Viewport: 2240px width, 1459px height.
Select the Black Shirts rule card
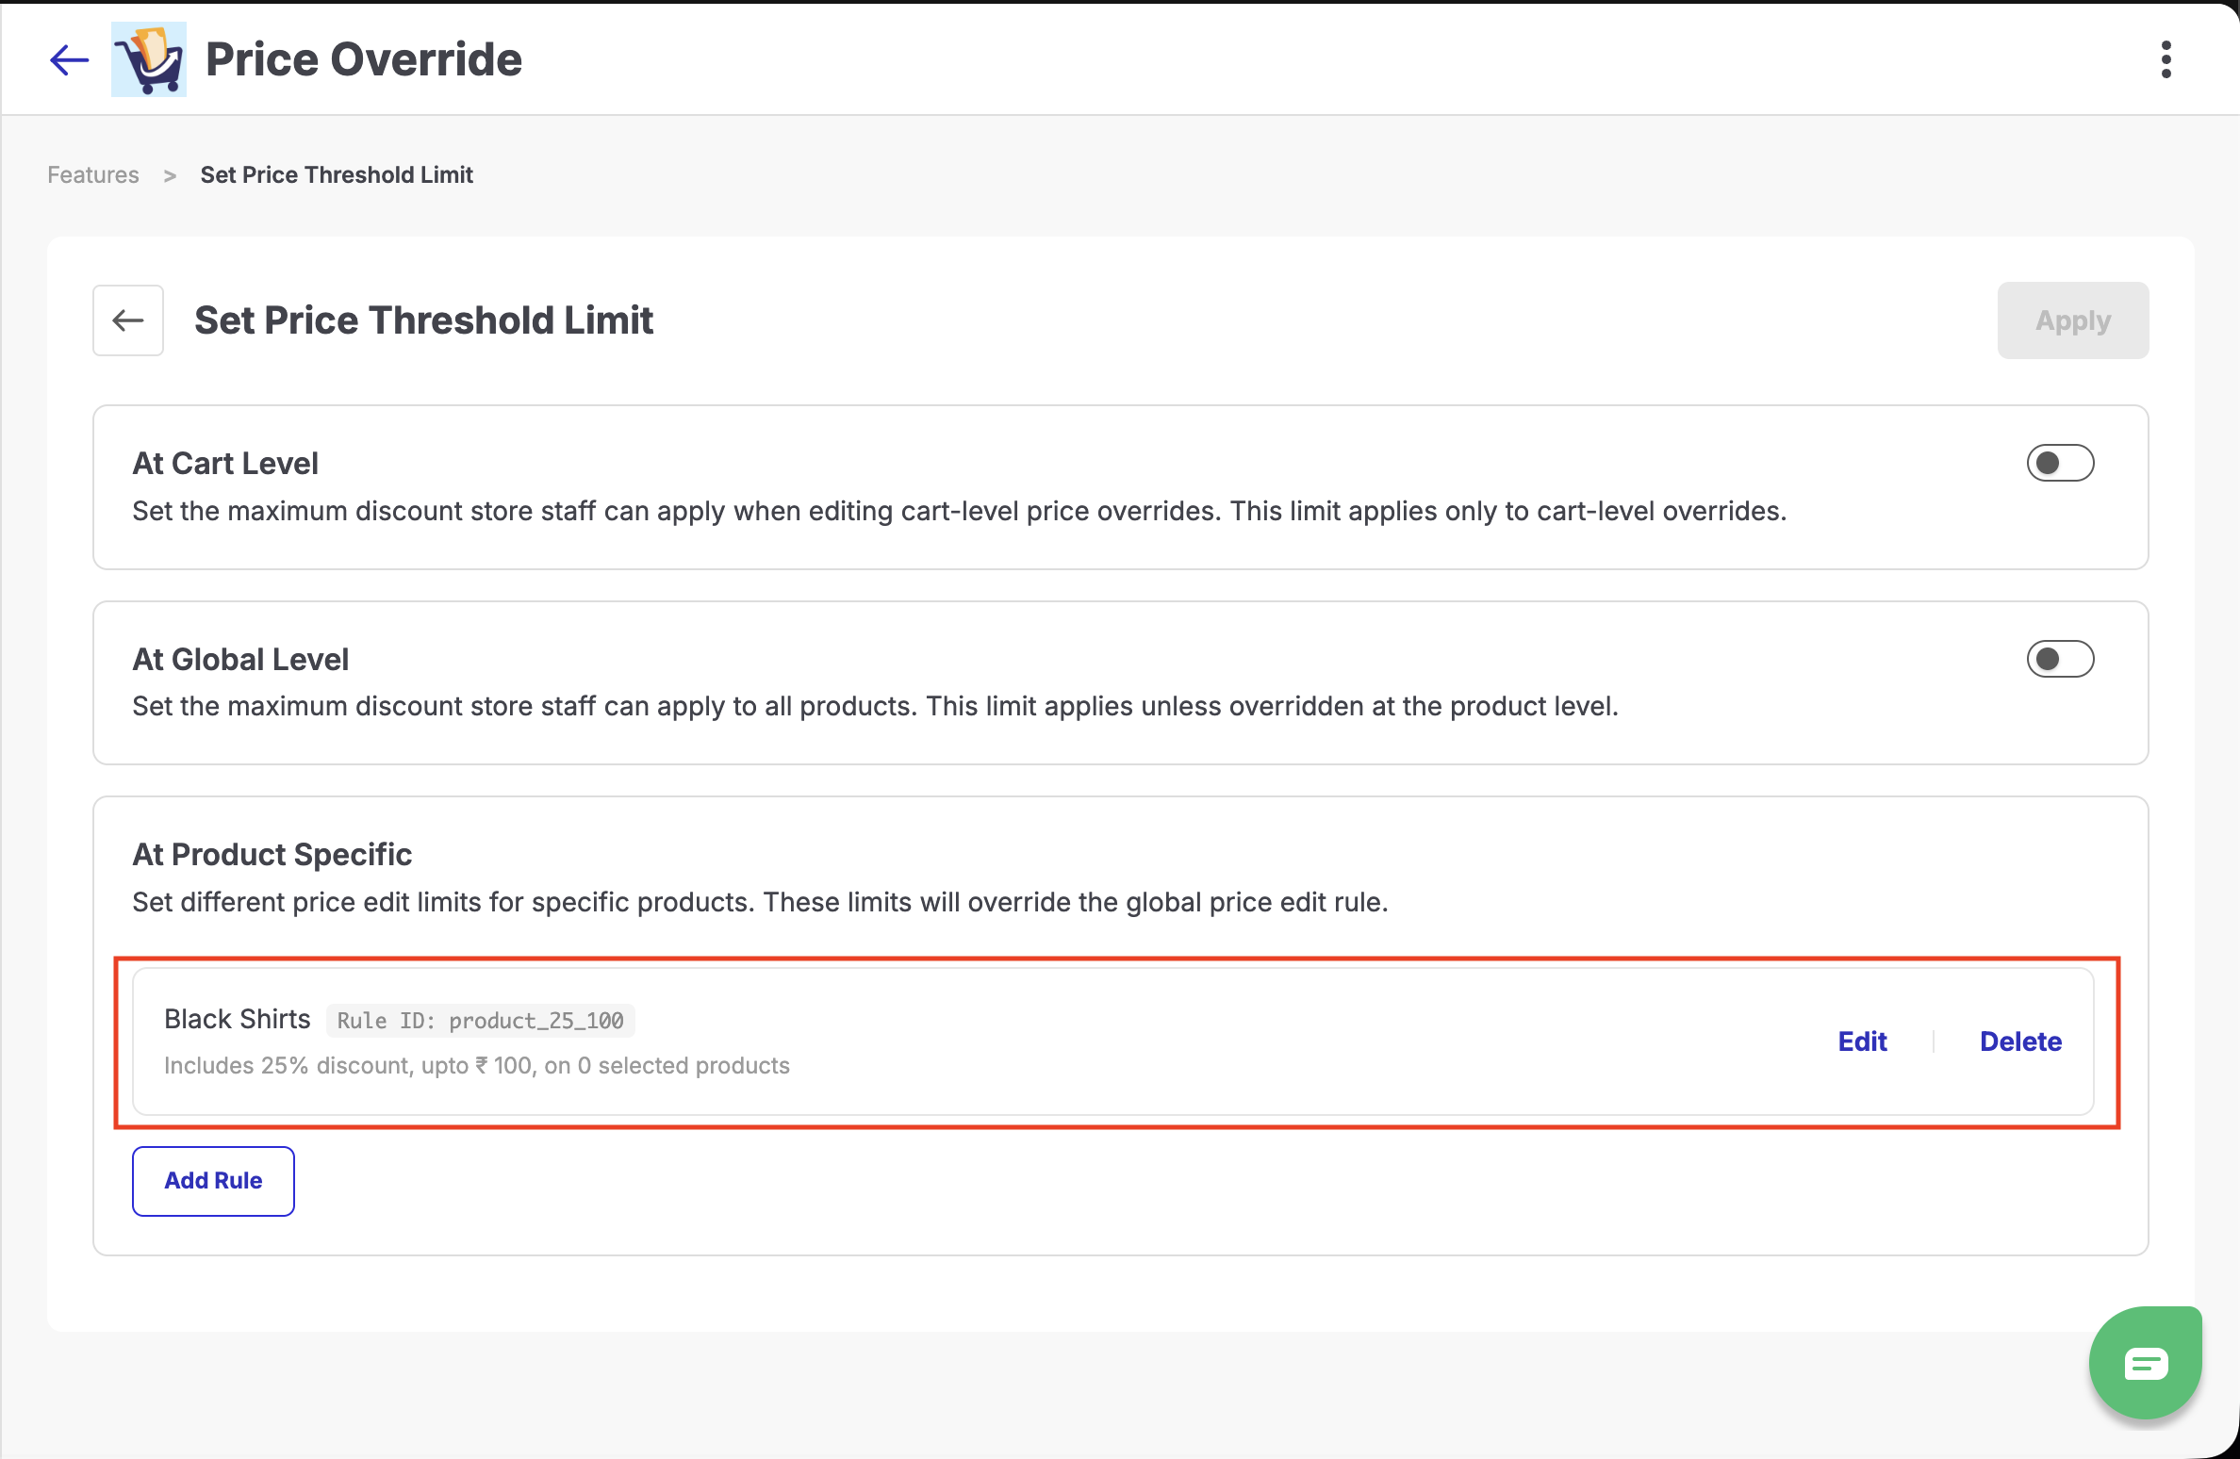(x=1113, y=1041)
